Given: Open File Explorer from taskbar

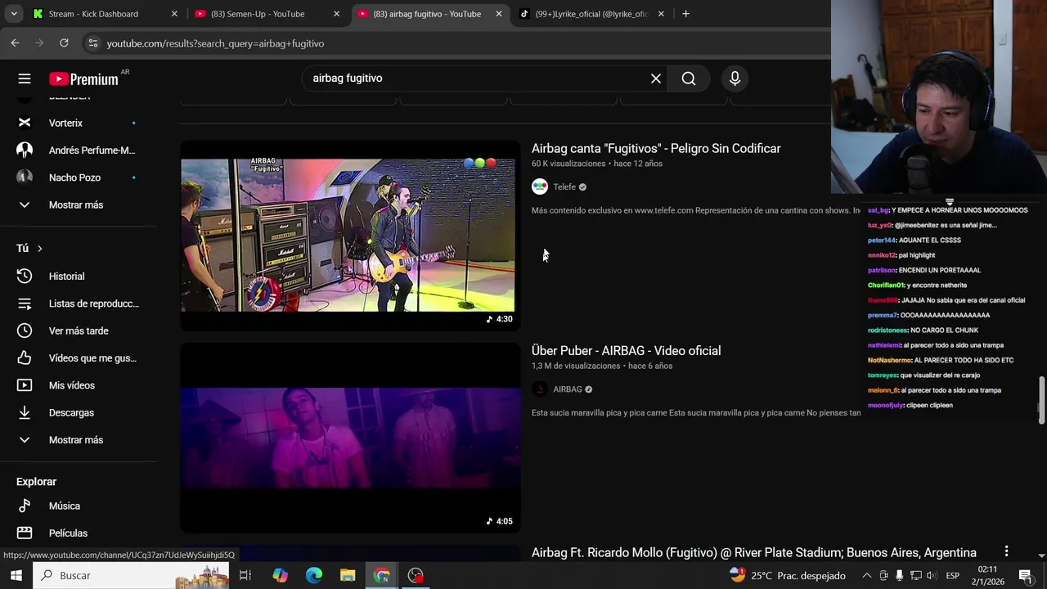Looking at the screenshot, I should tap(348, 575).
